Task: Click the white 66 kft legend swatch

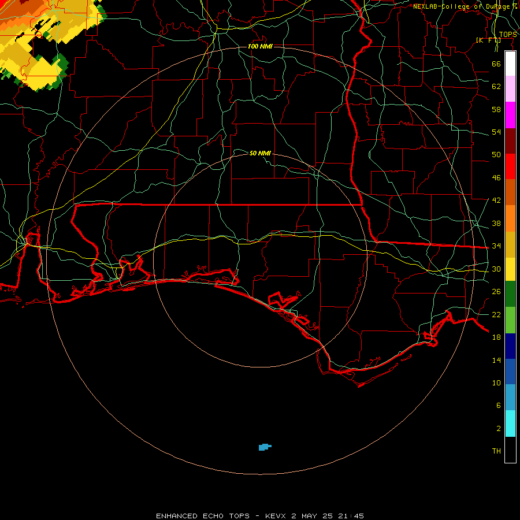Action: (x=510, y=64)
